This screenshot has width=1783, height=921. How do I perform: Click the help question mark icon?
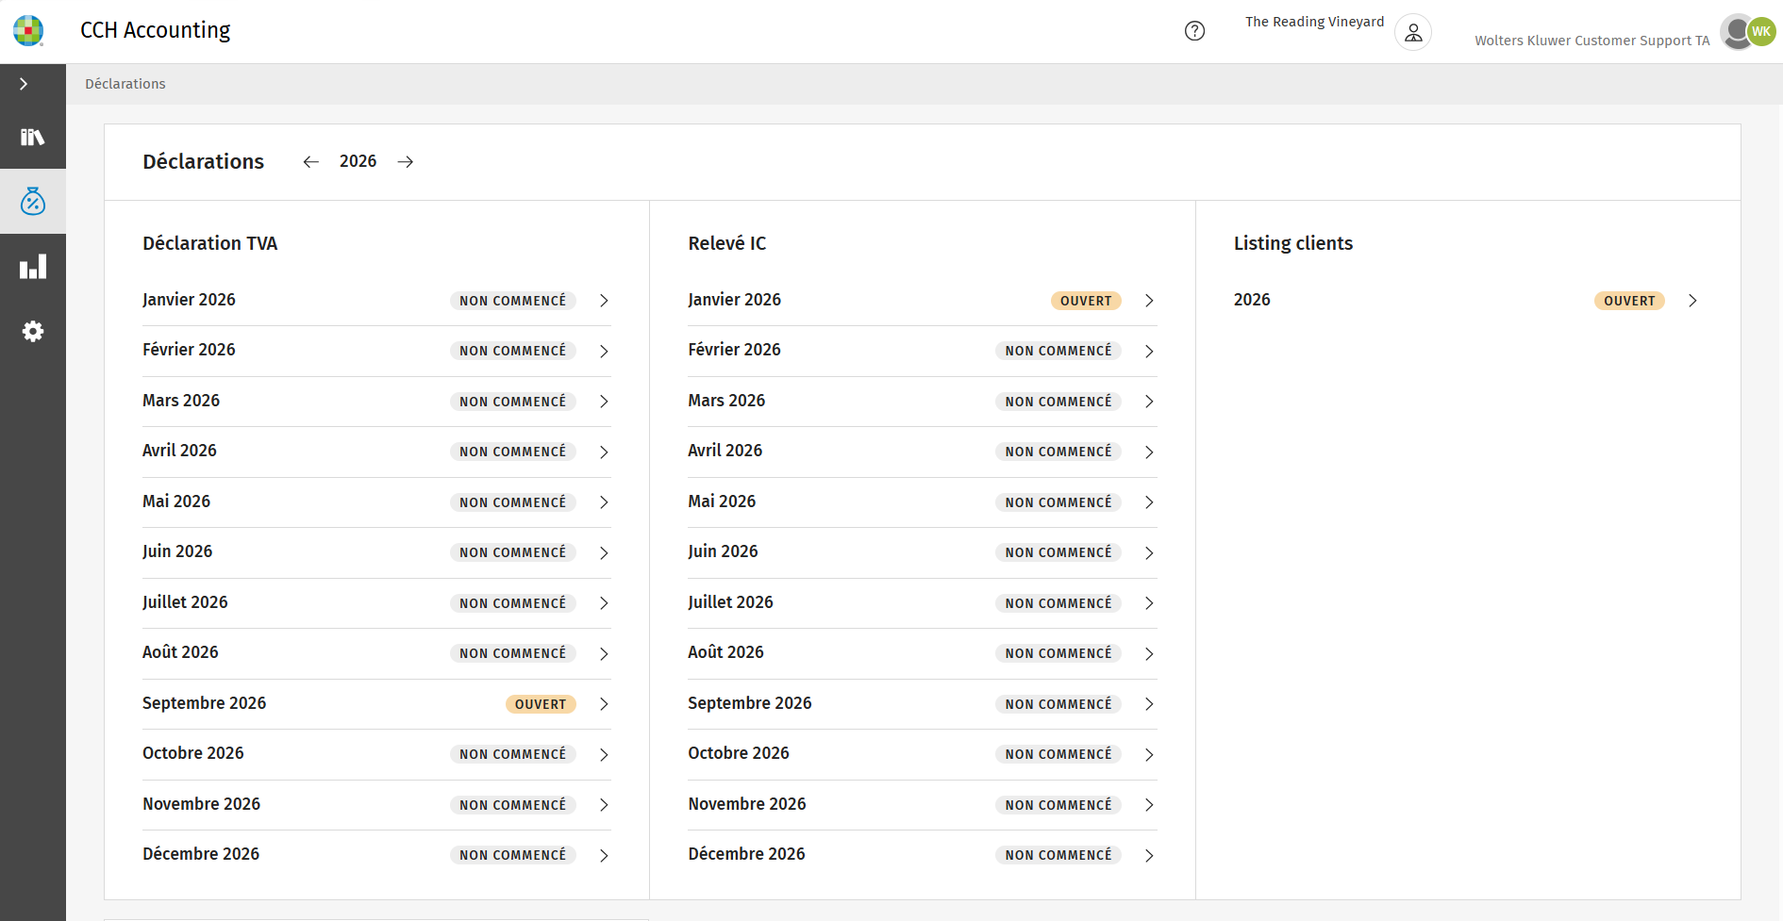(x=1194, y=31)
